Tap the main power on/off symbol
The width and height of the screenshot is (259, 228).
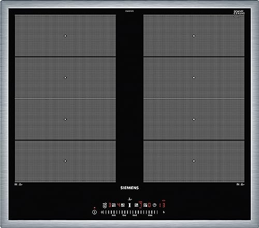tap(94, 212)
